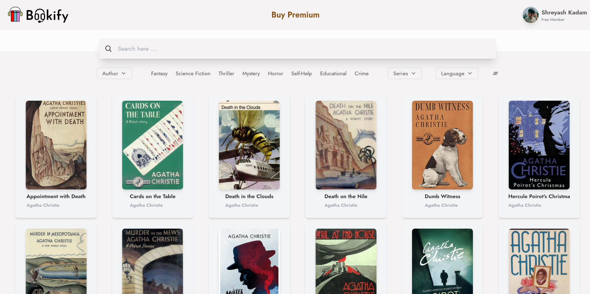The height and width of the screenshot is (294, 590).
Task: Expand the Language dropdown
Action: point(457,73)
